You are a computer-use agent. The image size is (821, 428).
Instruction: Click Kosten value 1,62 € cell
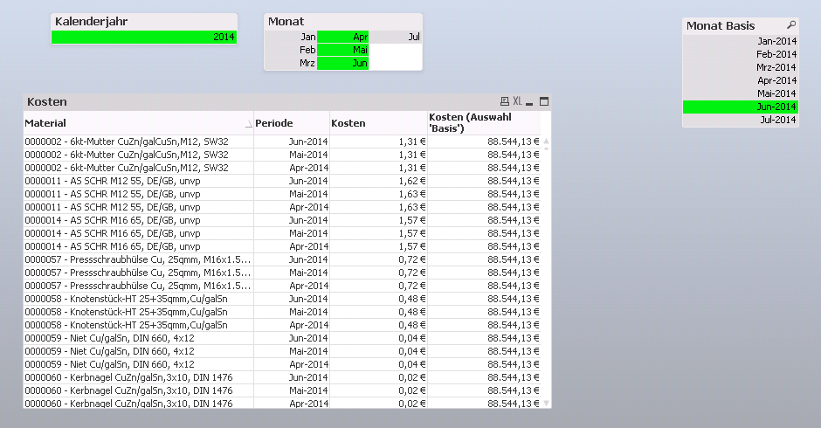point(378,181)
